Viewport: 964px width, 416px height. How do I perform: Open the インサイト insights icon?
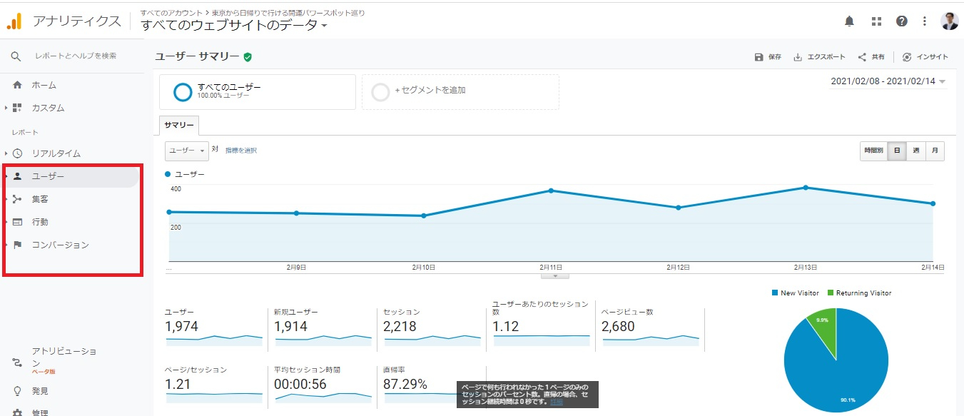(x=907, y=57)
